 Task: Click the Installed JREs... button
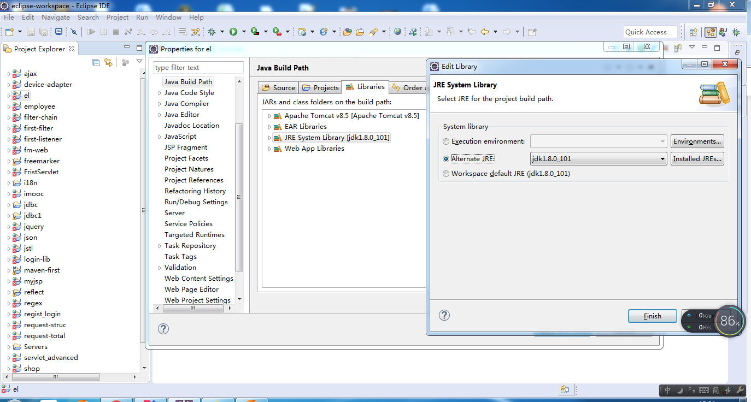(697, 159)
